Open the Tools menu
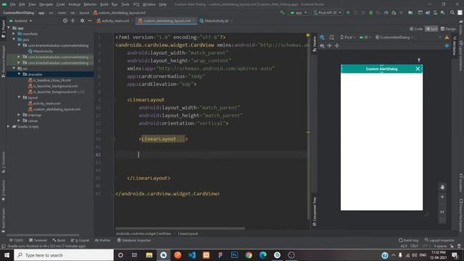The image size is (464, 261). tap(125, 4)
